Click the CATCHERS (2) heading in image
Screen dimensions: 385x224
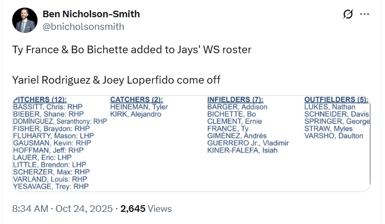pyautogui.click(x=136, y=100)
